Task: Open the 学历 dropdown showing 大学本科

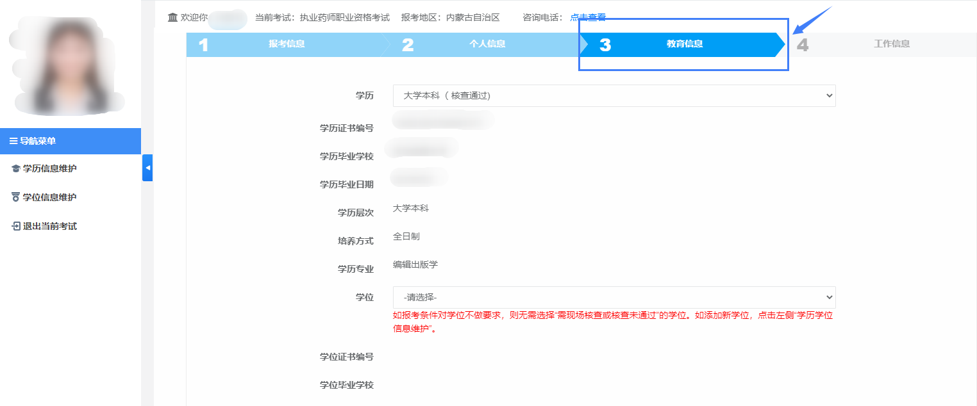Action: coord(614,96)
